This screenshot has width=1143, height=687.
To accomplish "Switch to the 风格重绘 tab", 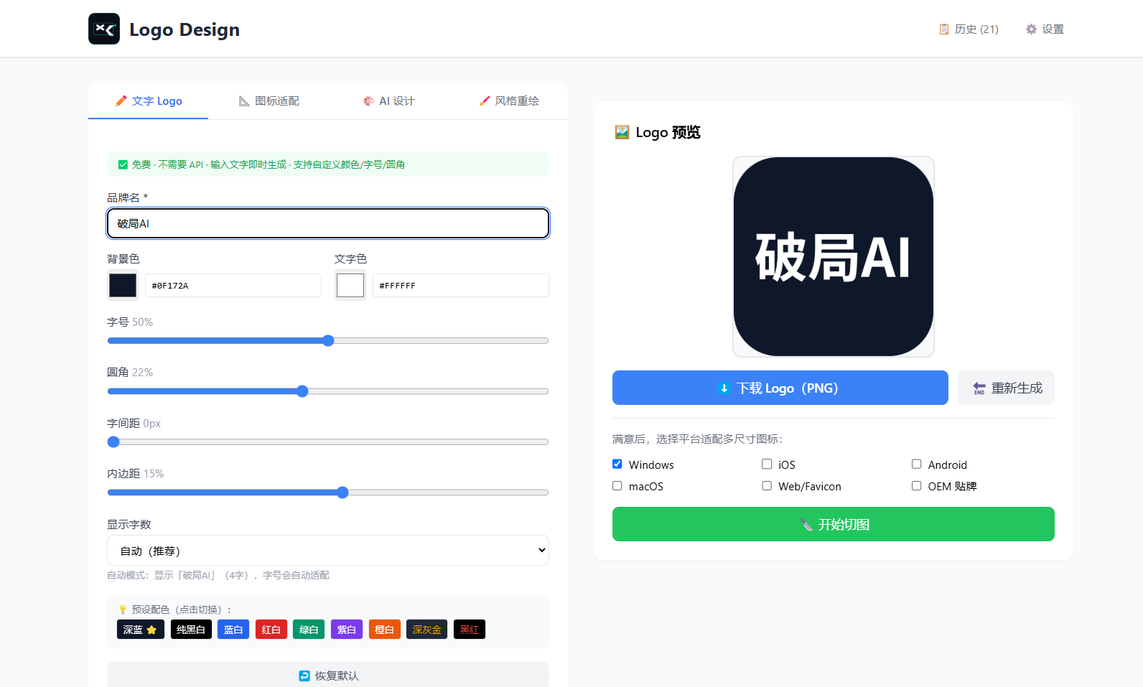I will [x=508, y=101].
